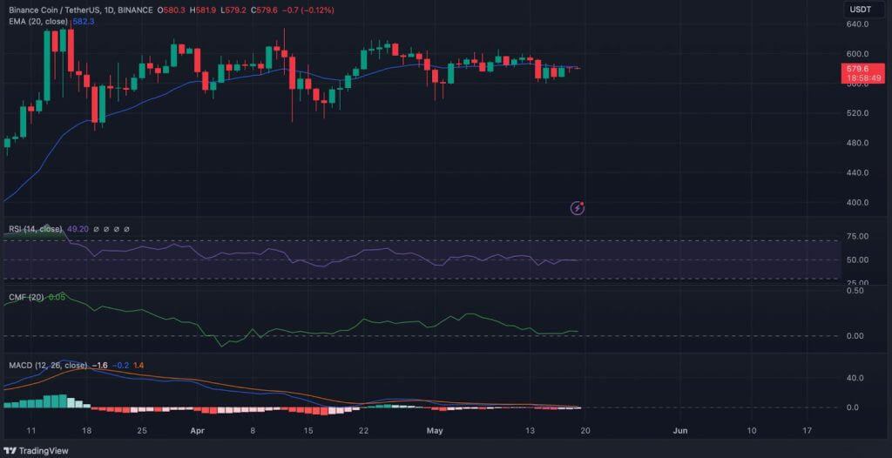The width and height of the screenshot is (892, 458).
Task: Click the Binance Coin / TetherUS chart title
Action: (x=82, y=10)
